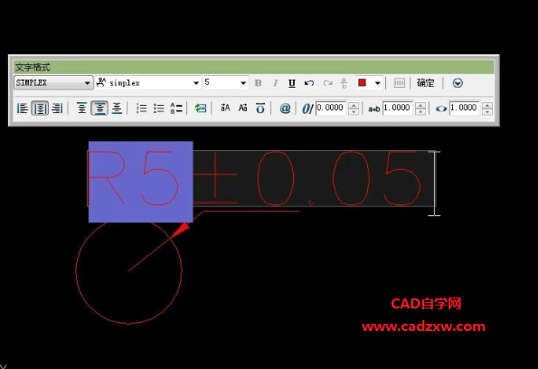Click the a•b tracking icon
538x369 pixels.
(x=373, y=109)
